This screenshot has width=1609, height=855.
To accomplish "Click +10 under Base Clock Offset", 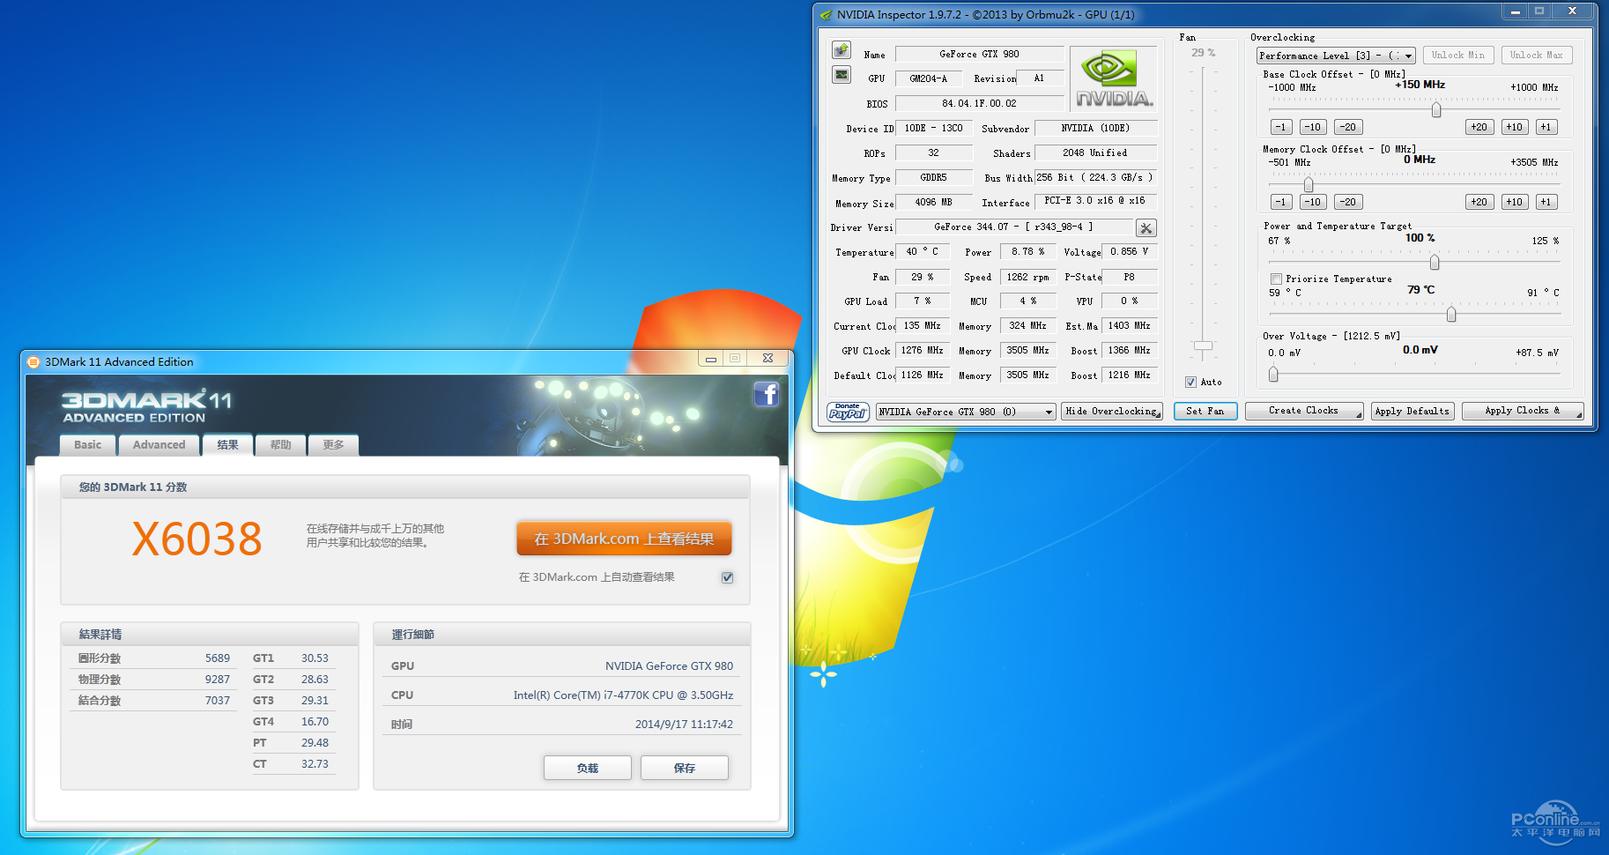I will 1515,127.
